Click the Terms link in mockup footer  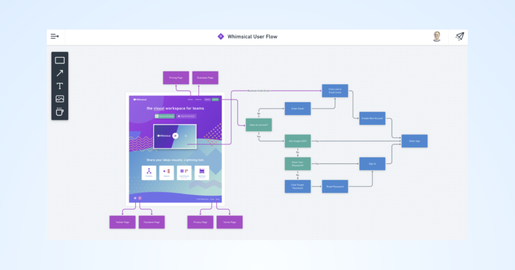tap(218, 199)
